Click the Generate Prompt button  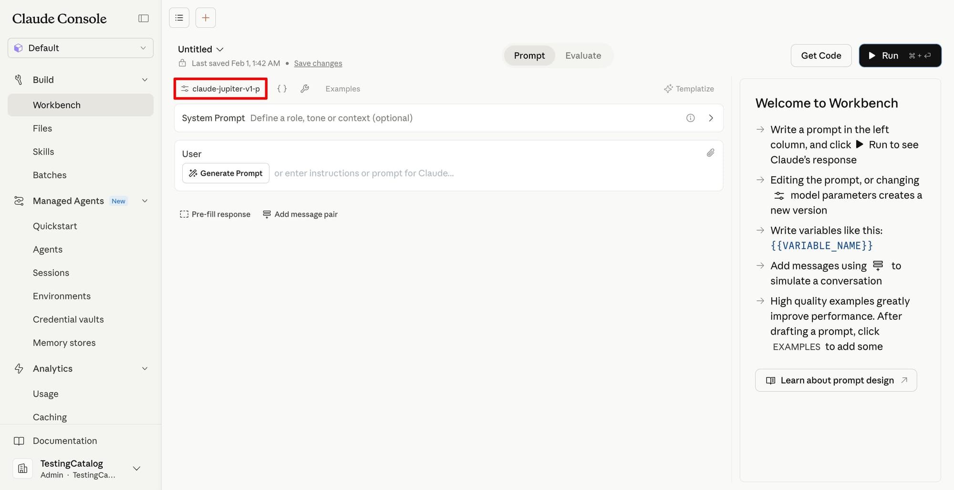226,173
